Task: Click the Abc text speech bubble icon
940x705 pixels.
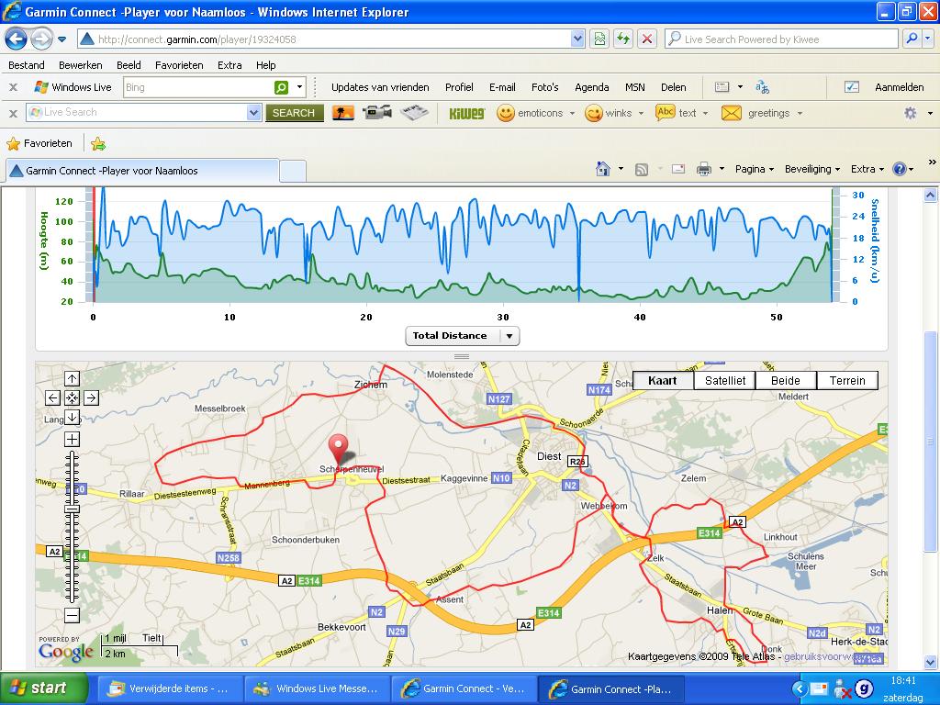Action: 665,113
